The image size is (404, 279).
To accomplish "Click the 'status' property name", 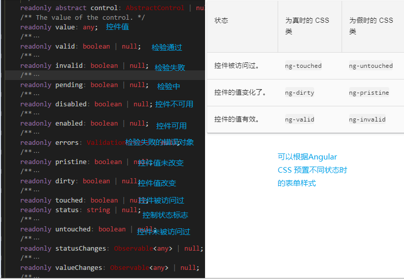I will click(67, 210).
